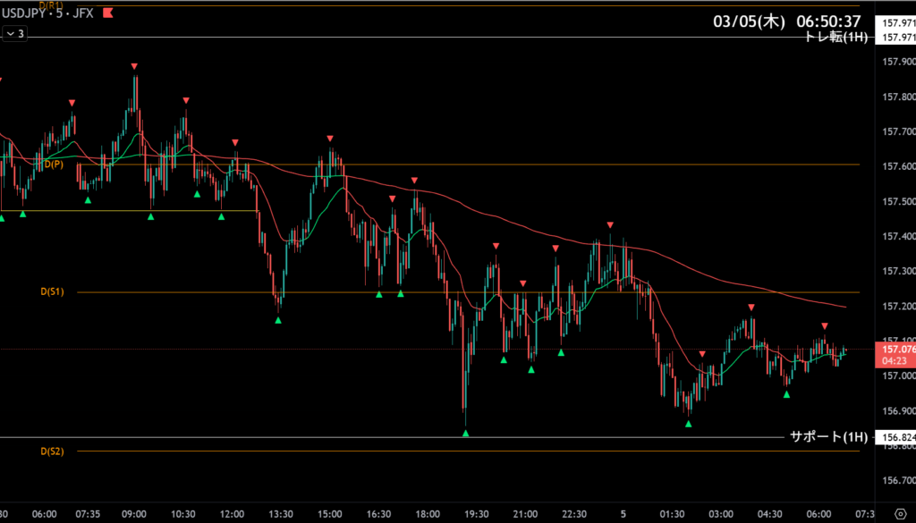The image size is (916, 523).
Task: Click the 12:00 label on the time axis
Action: [x=232, y=514]
